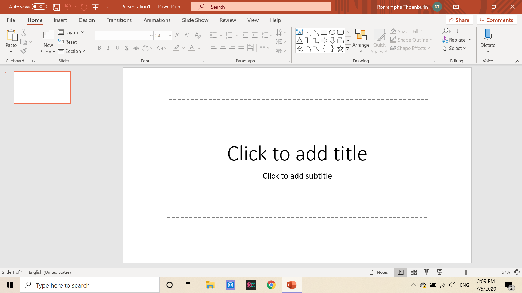
Task: Click the Comments button
Action: pyautogui.click(x=496, y=20)
